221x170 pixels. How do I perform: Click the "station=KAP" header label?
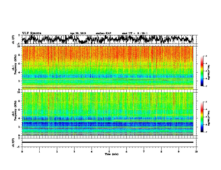click(104, 33)
